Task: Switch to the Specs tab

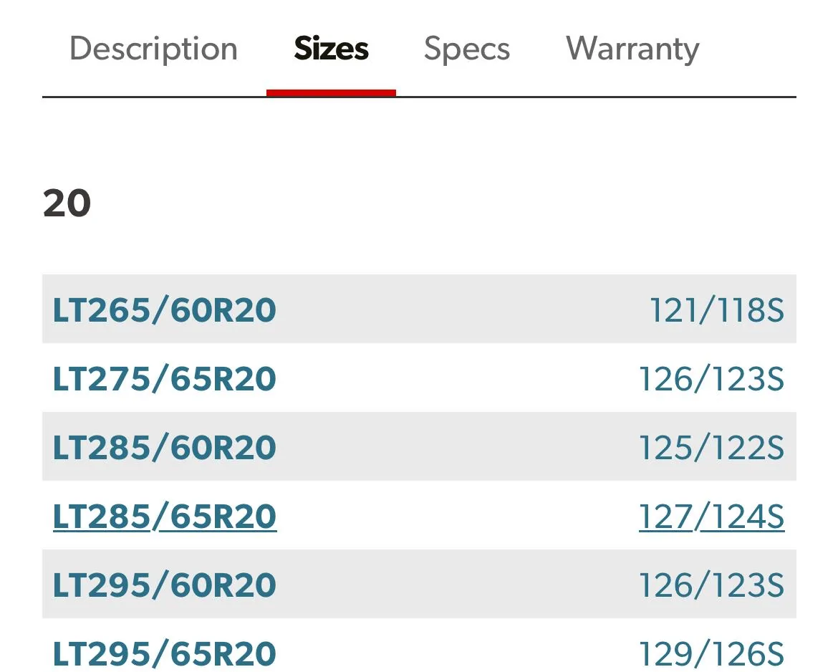Action: (466, 49)
